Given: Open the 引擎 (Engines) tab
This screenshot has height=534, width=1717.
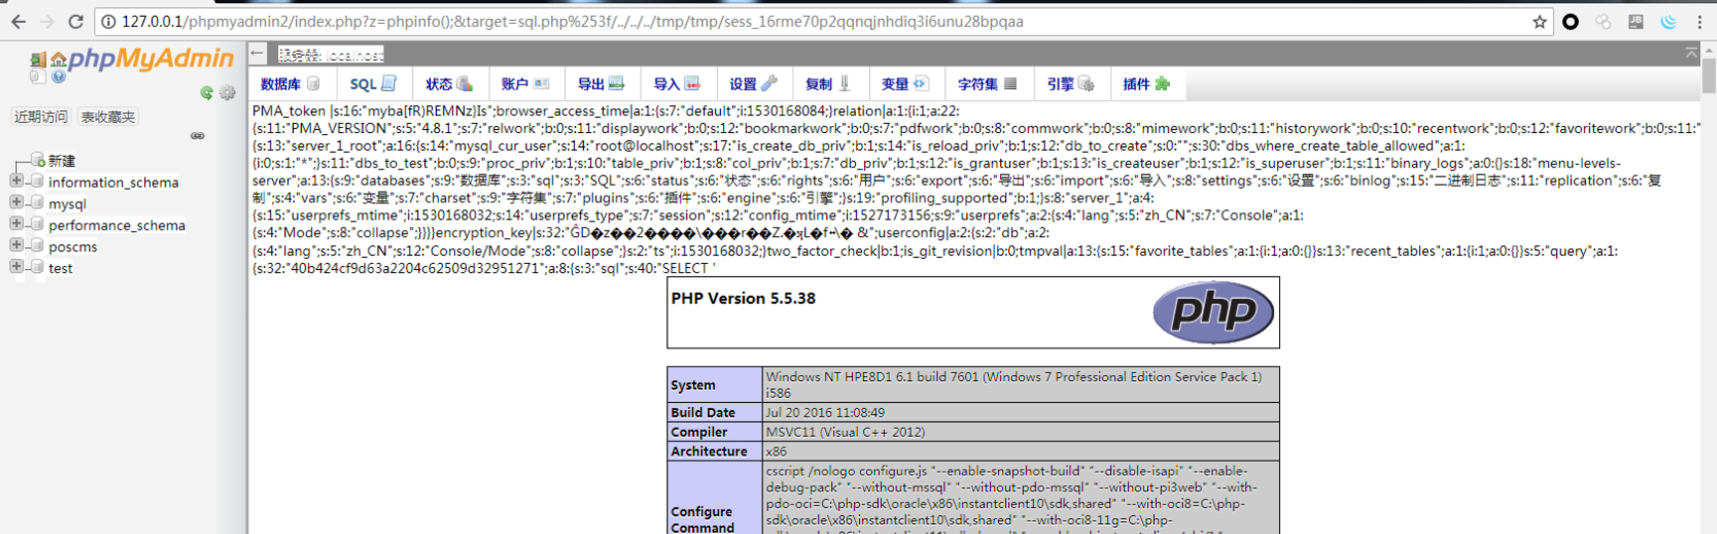Looking at the screenshot, I should [1071, 84].
